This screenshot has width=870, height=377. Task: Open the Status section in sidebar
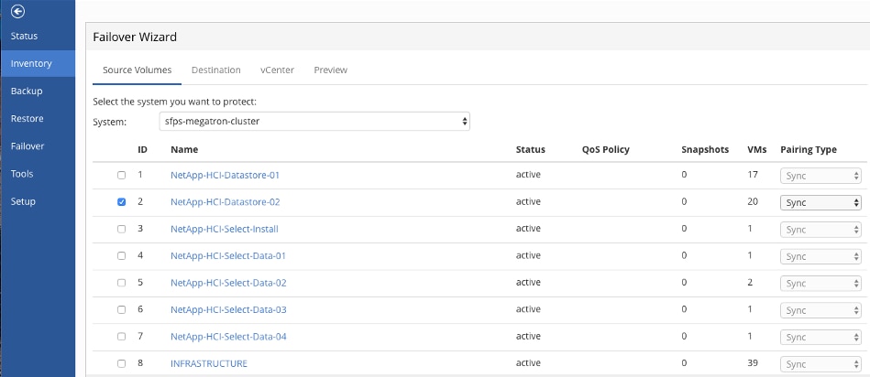24,37
